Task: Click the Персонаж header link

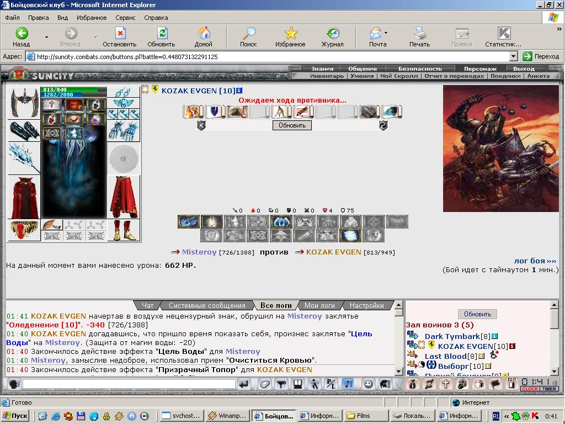Action: coord(481,68)
